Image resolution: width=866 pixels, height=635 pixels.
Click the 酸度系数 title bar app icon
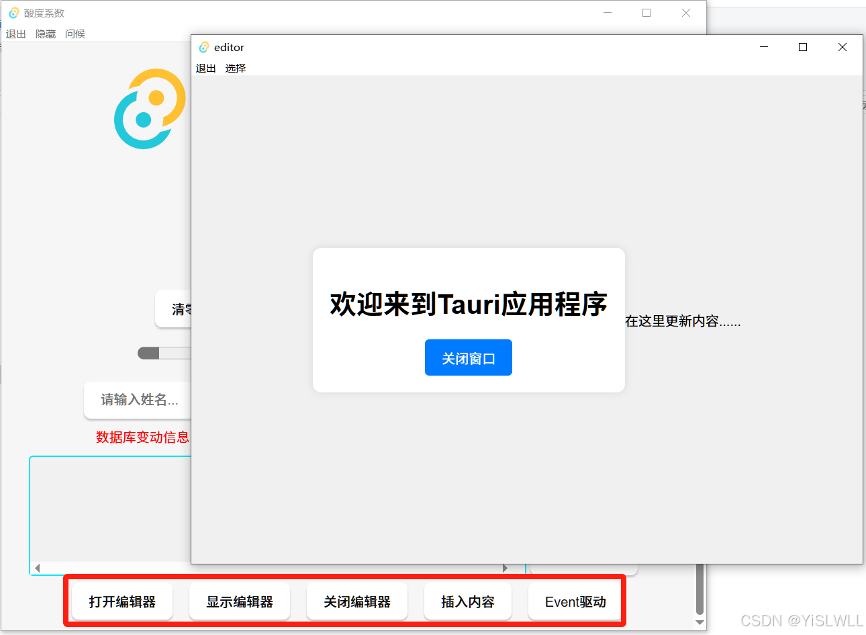[x=14, y=12]
